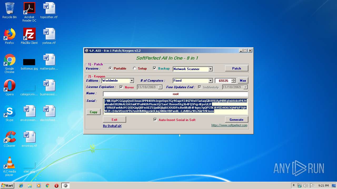
Task: Click the Max button
Action: pyautogui.click(x=243, y=81)
